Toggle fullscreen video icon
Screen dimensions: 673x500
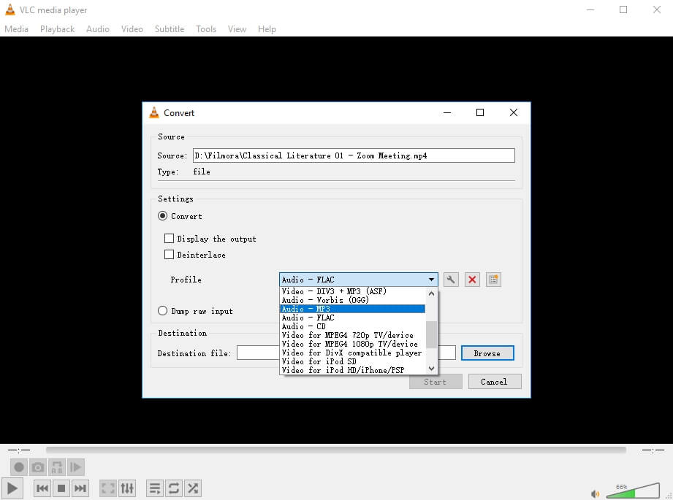click(108, 488)
